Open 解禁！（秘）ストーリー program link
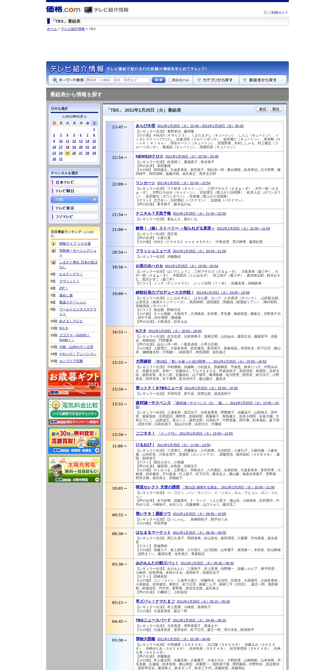335x670 pixels. 175,228
